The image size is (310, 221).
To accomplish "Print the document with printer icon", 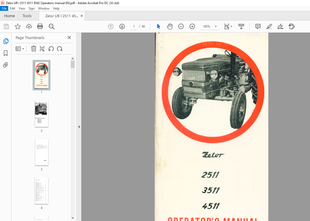I will 40,26.
